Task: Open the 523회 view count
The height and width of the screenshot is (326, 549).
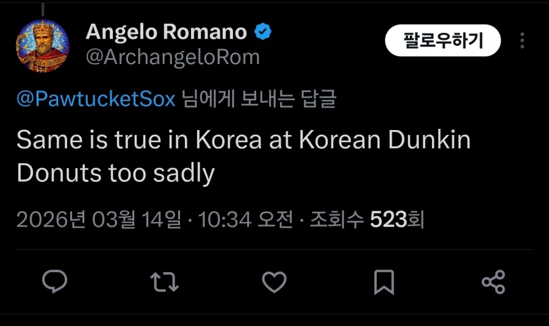Action: [x=397, y=220]
